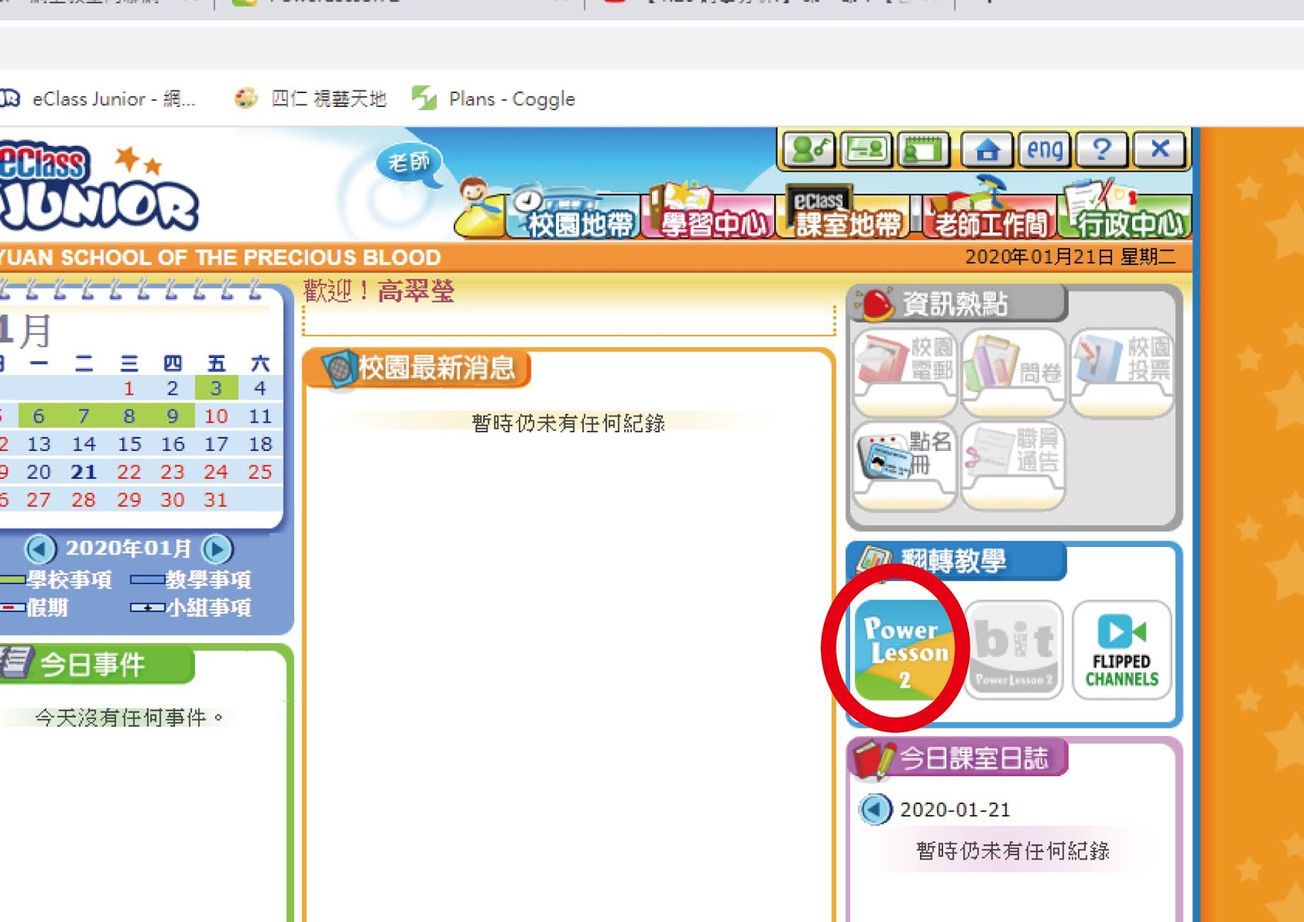Image resolution: width=1304 pixels, height=922 pixels.
Task: Open the Power Lesson 2 tile
Action: pos(905,650)
